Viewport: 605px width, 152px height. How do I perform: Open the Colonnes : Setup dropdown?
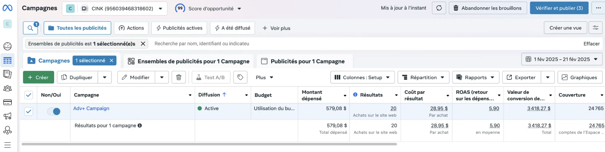pos(362,77)
